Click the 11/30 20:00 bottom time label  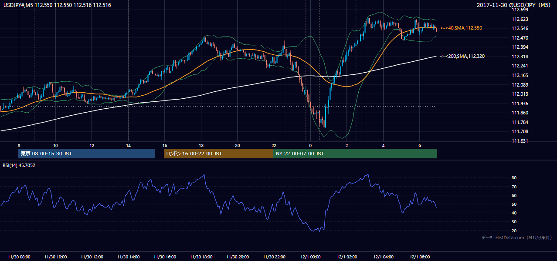238,257
